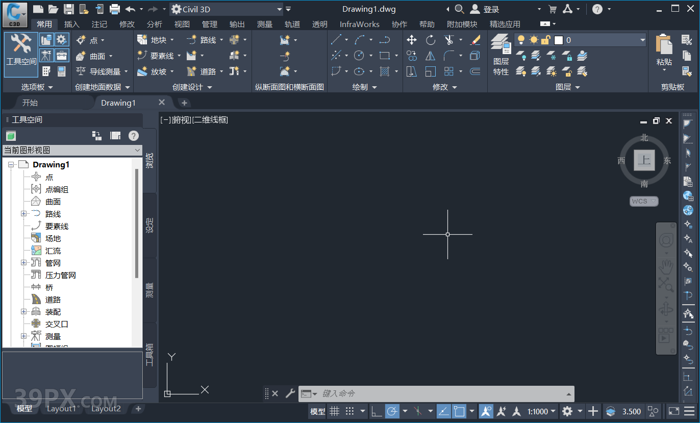Toggle the drawing grid display in status bar
This screenshot has width=700, height=423.
pos(335,411)
